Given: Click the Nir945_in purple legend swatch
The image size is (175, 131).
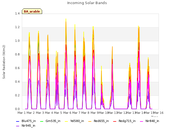Looking at the screenshot, I should tap(17, 126).
